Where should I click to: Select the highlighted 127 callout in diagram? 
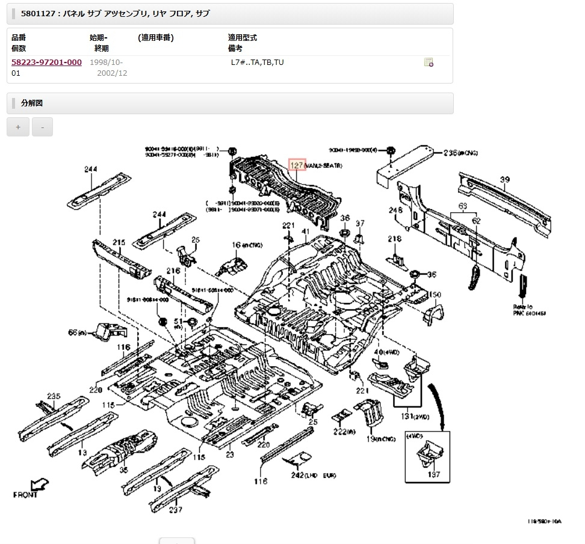click(297, 165)
